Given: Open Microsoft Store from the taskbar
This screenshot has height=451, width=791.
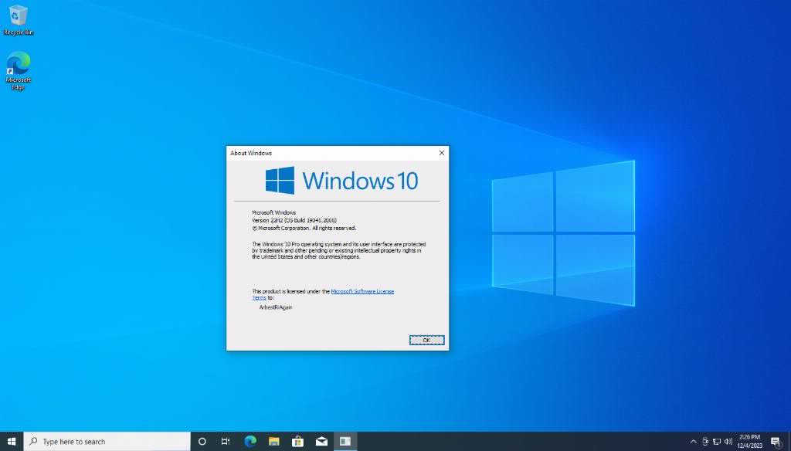Looking at the screenshot, I should tap(297, 442).
